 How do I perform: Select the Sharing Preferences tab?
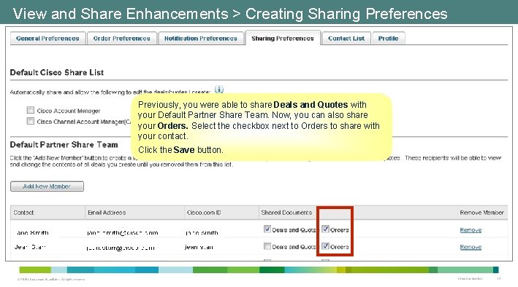[x=283, y=38]
